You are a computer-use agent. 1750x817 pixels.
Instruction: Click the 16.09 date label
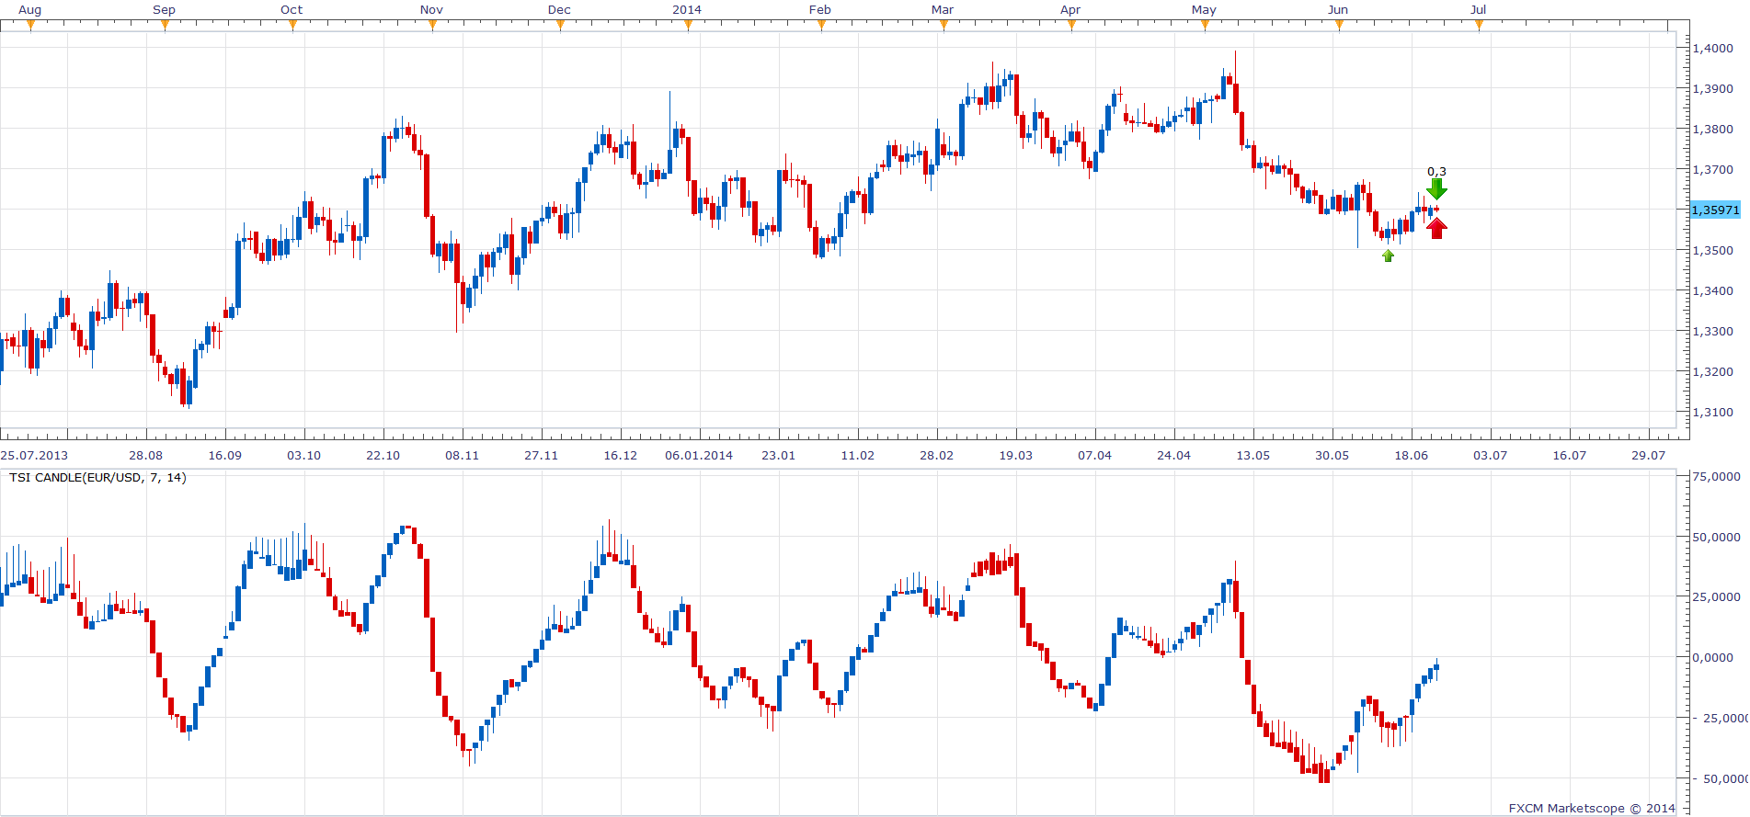pyautogui.click(x=224, y=455)
